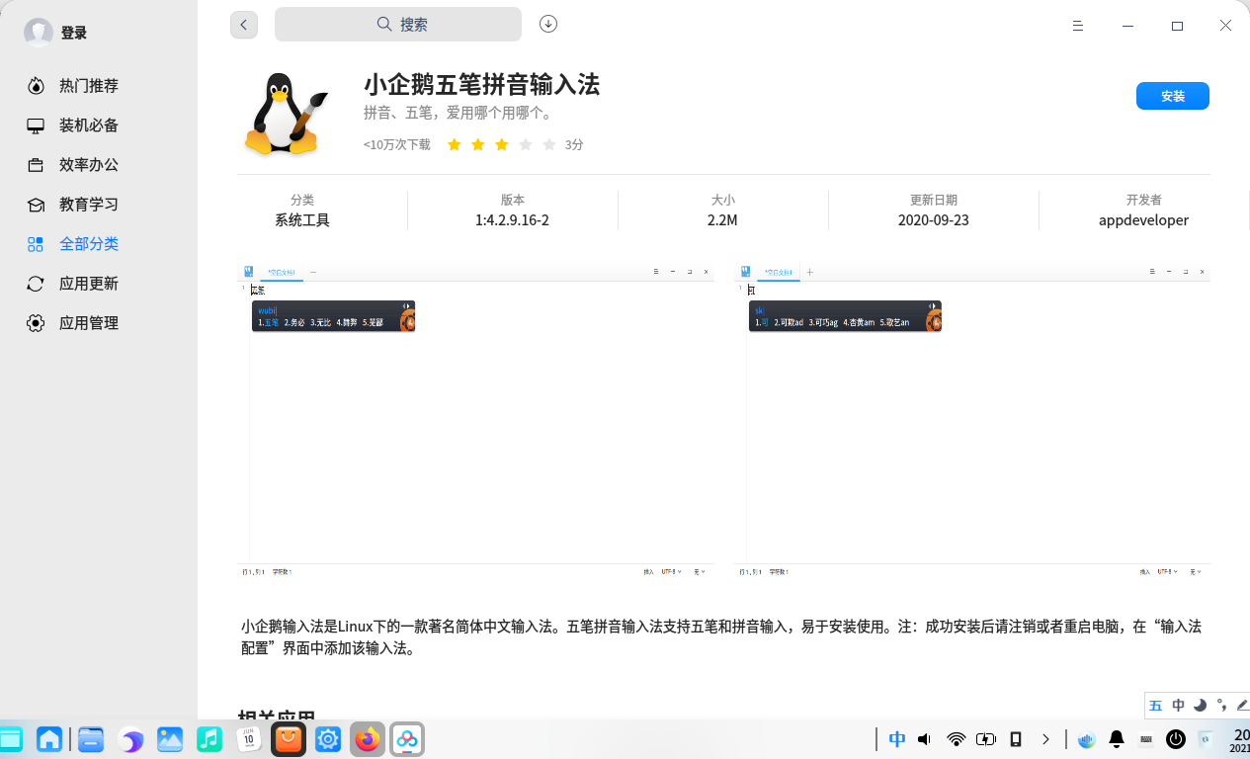Click the 五 wubi mode on input toolbar

pos(1155,706)
